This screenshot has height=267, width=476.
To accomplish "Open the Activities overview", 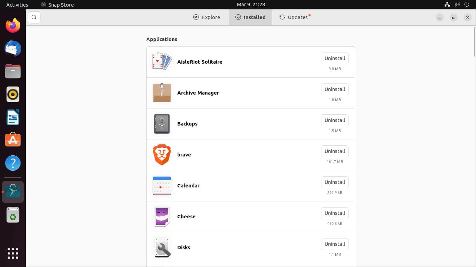I will (16, 5).
